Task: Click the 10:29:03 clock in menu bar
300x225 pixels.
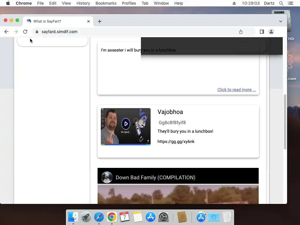Action: [251, 3]
